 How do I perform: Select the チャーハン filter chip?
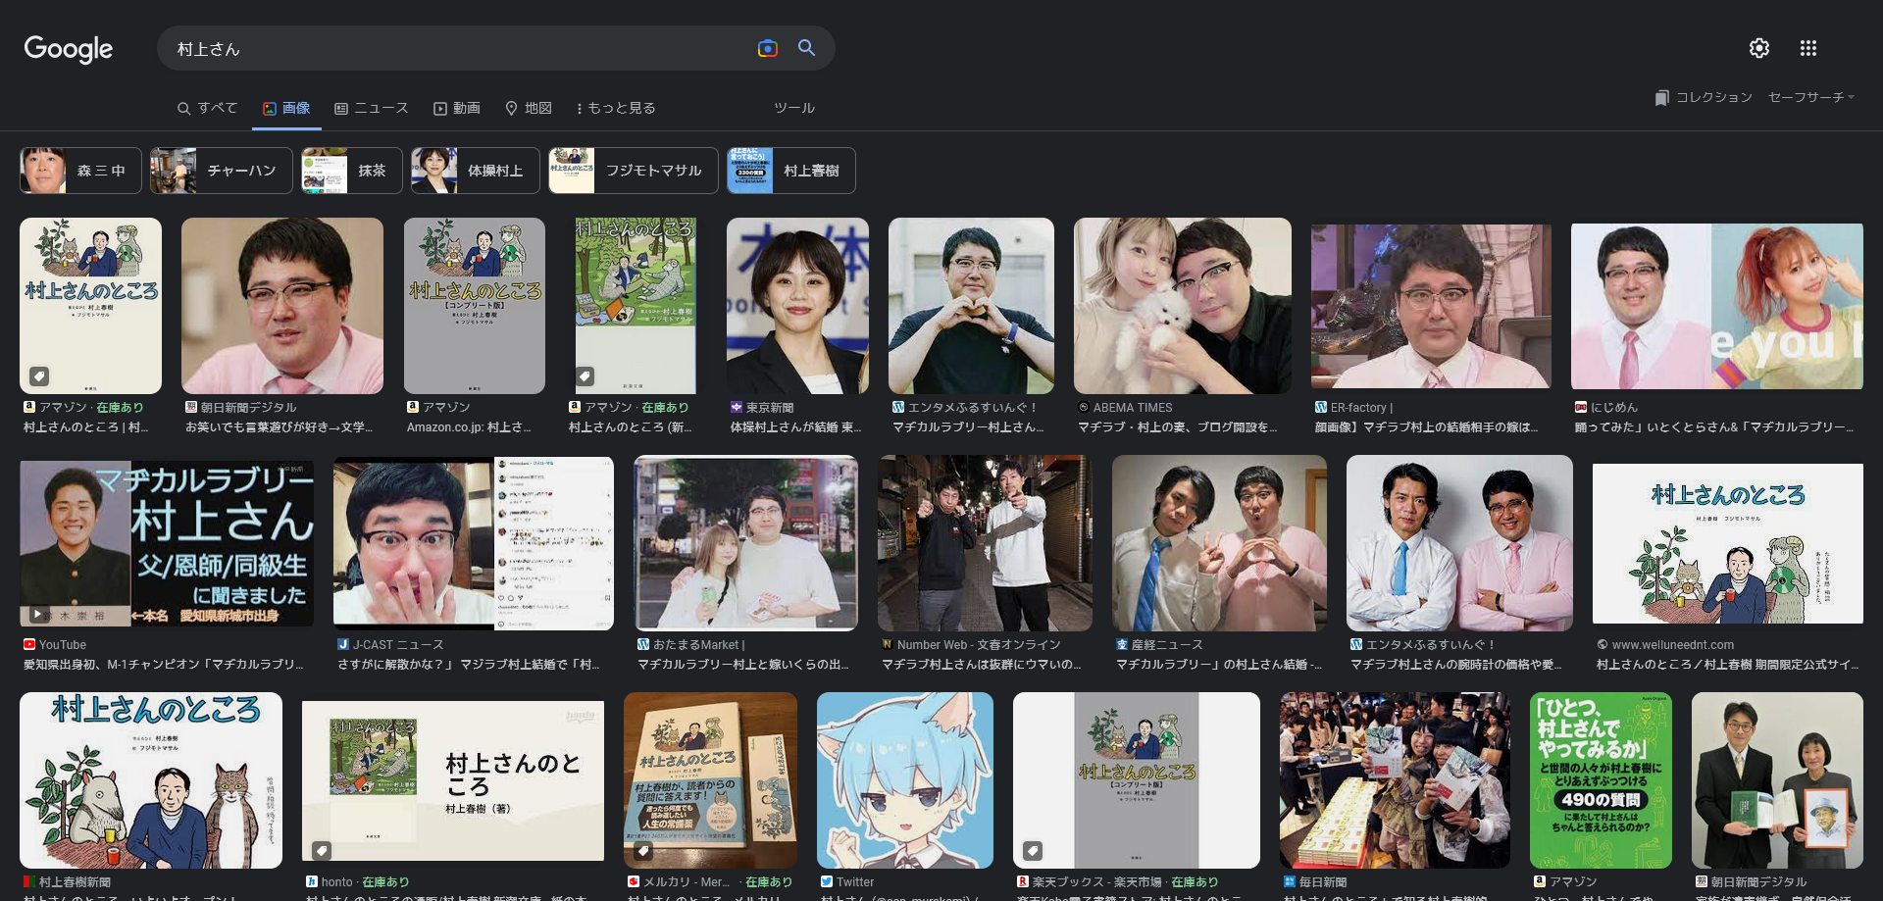(221, 171)
